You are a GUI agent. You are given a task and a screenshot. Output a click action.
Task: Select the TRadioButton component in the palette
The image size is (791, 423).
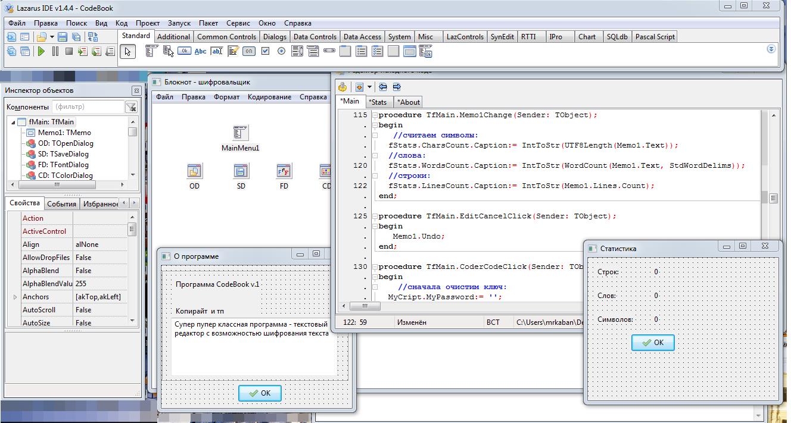[x=282, y=51]
